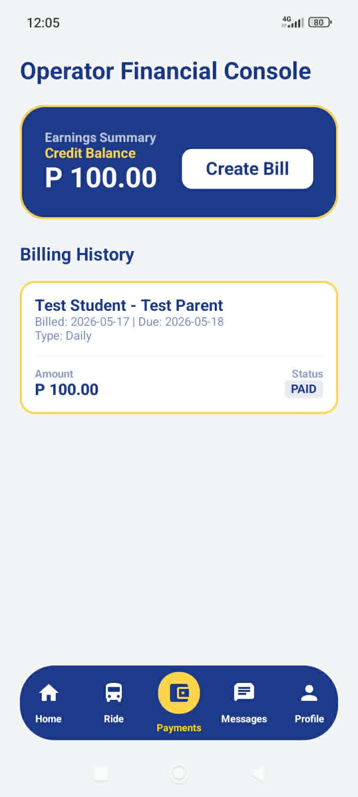Tap the Android back triangle icon
This screenshot has width=358, height=797.
(x=258, y=774)
